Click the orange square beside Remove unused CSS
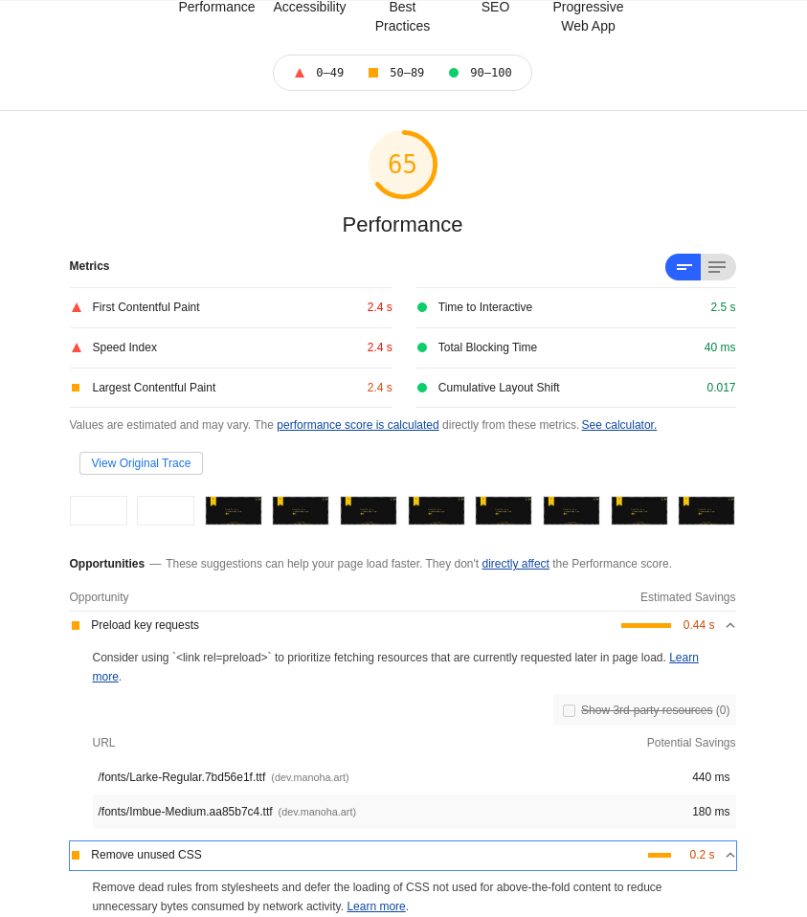This screenshot has height=917, width=807. [76, 856]
